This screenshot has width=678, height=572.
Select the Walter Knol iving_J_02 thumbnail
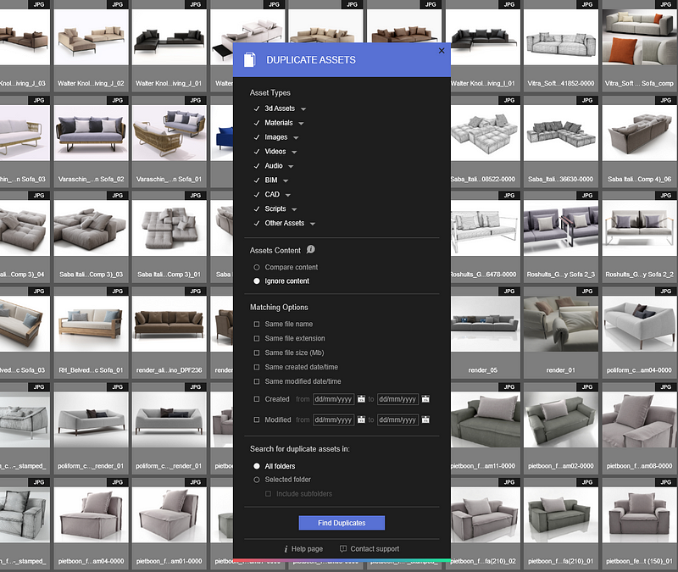92,37
